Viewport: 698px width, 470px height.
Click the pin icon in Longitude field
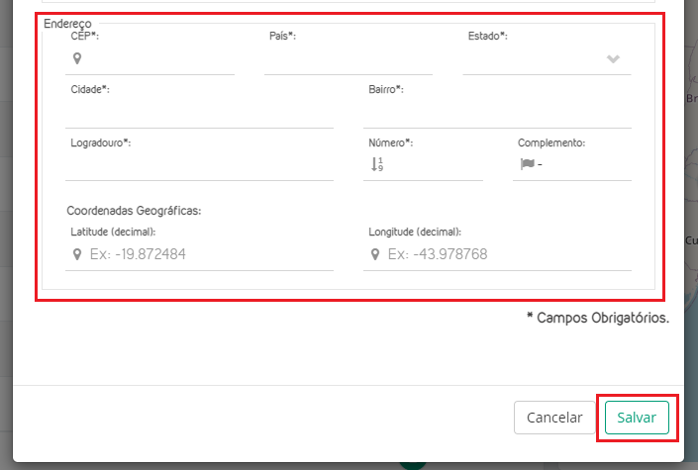pos(374,254)
